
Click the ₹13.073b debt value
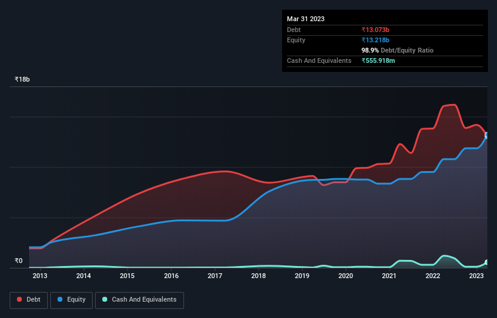click(375, 30)
